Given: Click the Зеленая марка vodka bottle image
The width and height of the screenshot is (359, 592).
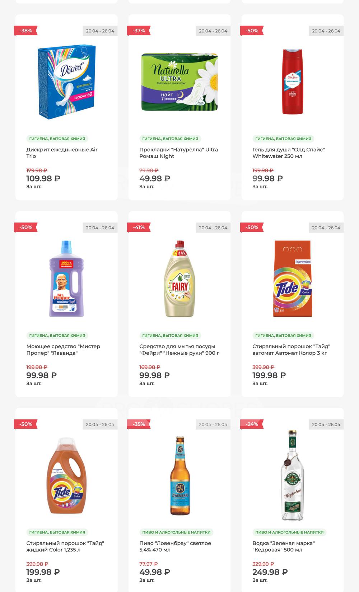Looking at the screenshot, I should point(293,476).
